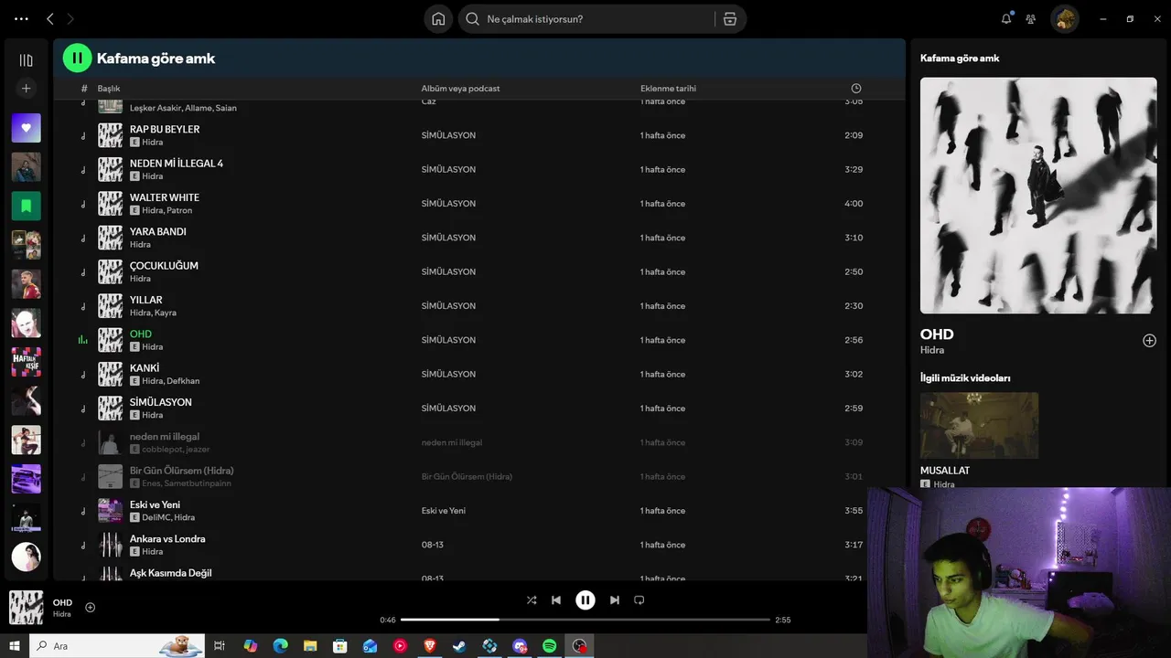The image size is (1171, 658).
Task: Toggle shuffle in the player bar
Action: pyautogui.click(x=532, y=600)
